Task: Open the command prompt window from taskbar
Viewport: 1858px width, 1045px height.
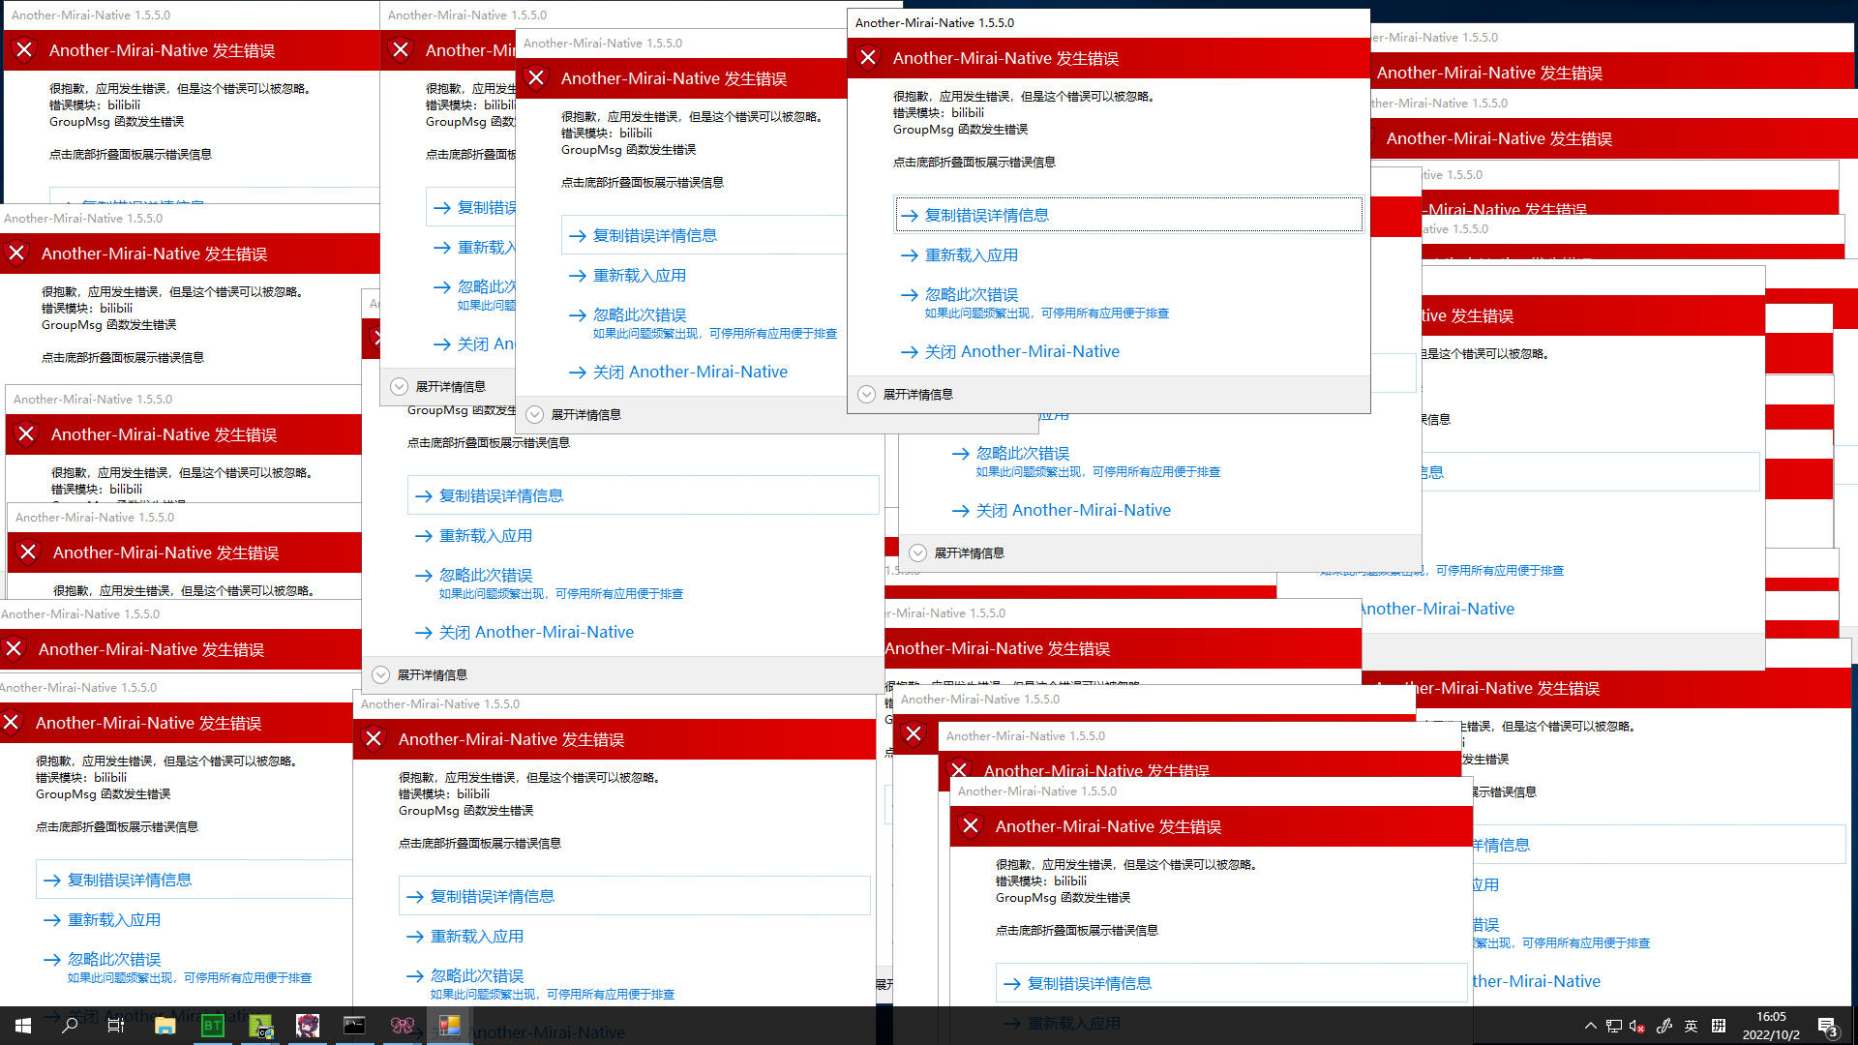Action: pos(354,1026)
